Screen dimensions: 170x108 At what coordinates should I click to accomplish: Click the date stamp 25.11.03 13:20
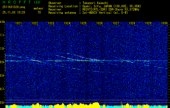click(x=14, y=12)
